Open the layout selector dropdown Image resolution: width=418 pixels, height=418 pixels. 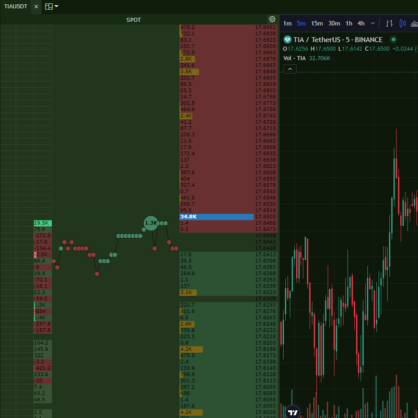pos(51,6)
